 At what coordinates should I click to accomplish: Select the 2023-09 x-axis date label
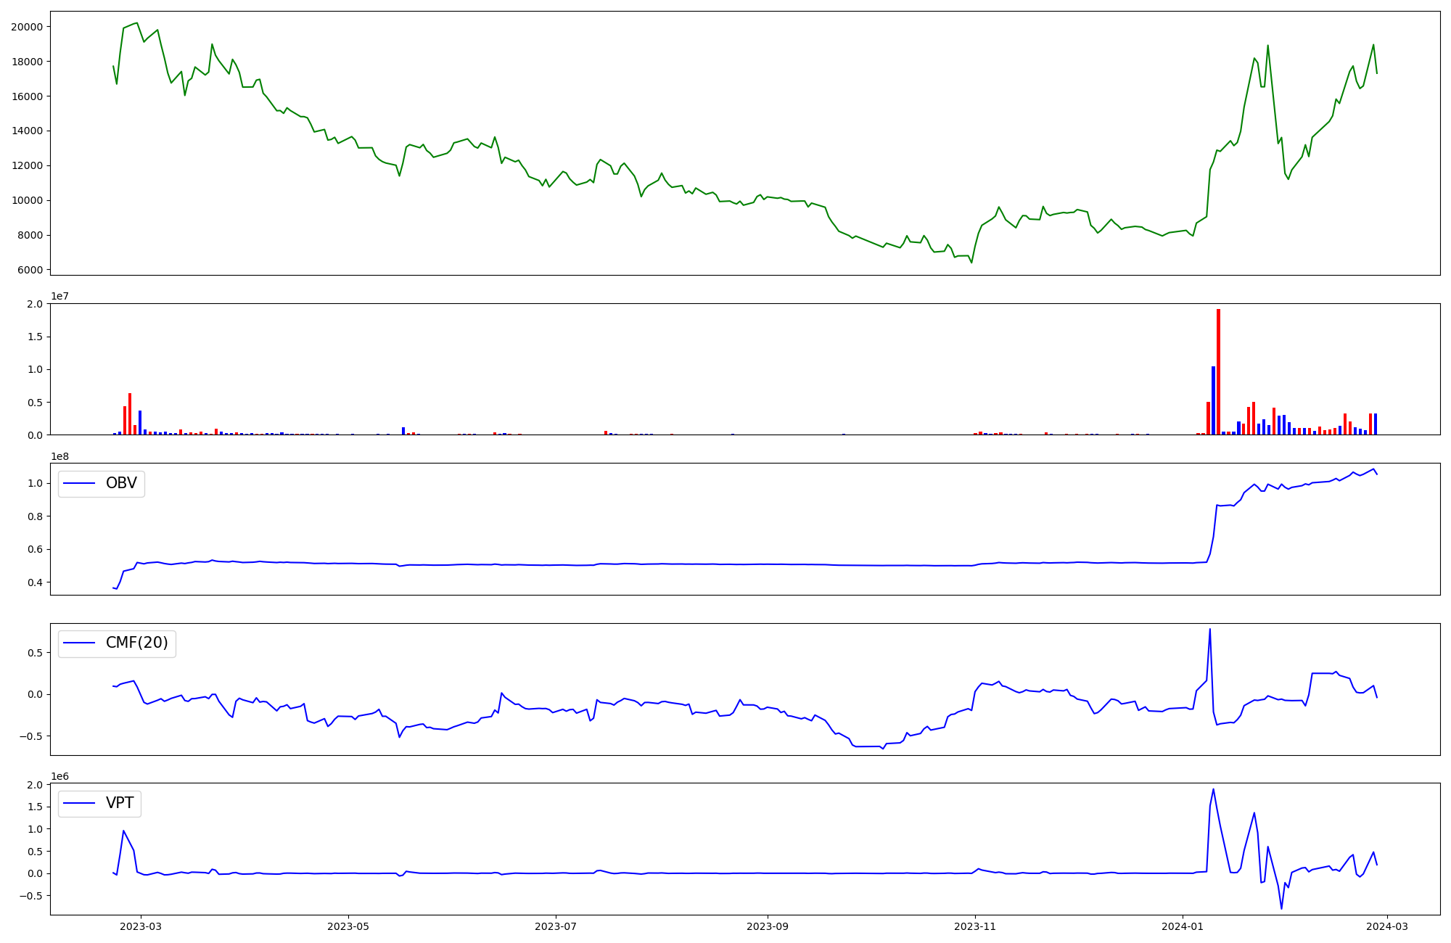[x=768, y=926]
